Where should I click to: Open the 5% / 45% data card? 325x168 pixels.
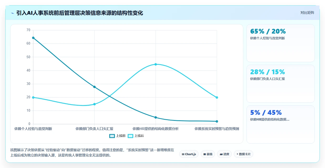pyautogui.click(x=280, y=124)
